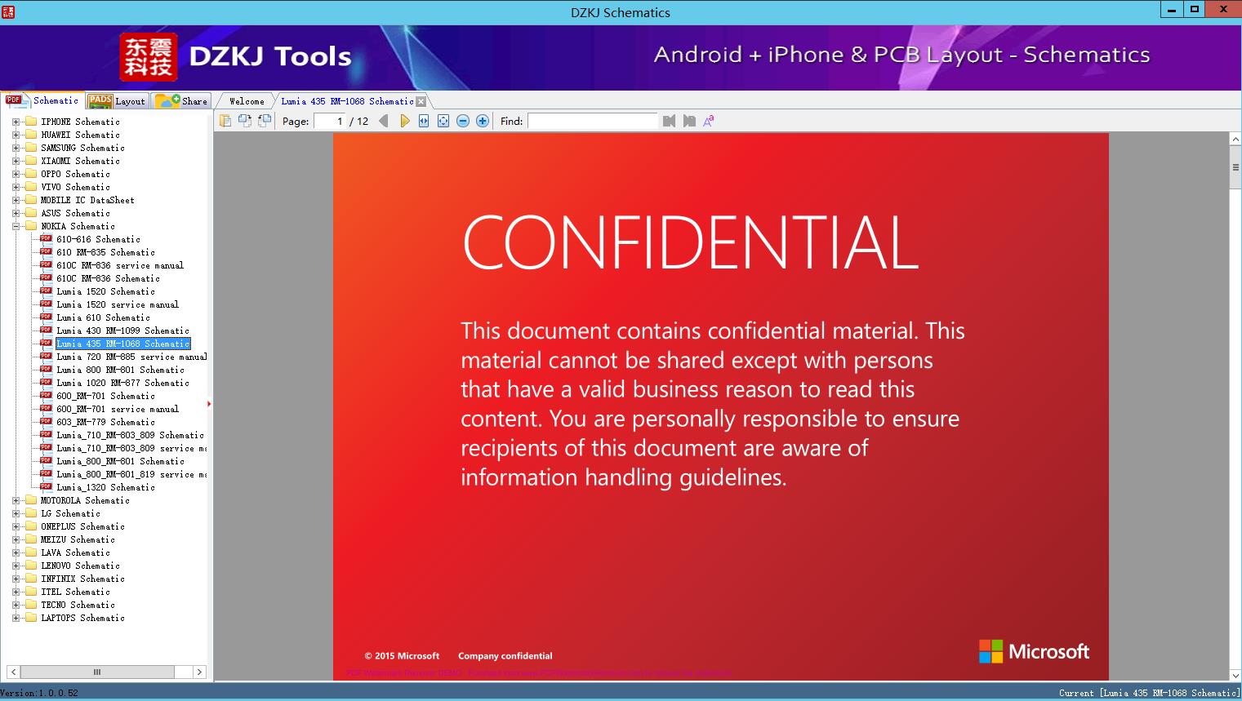Image resolution: width=1242 pixels, height=701 pixels.
Task: Expand the OPPO Schematic folder
Action: 16,174
